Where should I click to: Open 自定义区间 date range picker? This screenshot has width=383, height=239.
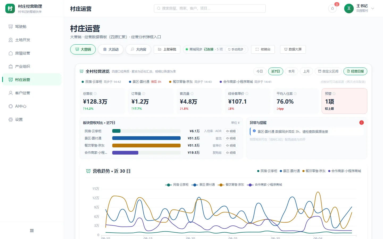[x=328, y=71]
